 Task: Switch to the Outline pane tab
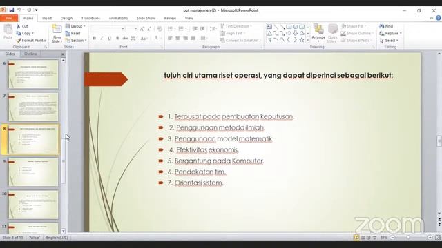click(x=30, y=54)
